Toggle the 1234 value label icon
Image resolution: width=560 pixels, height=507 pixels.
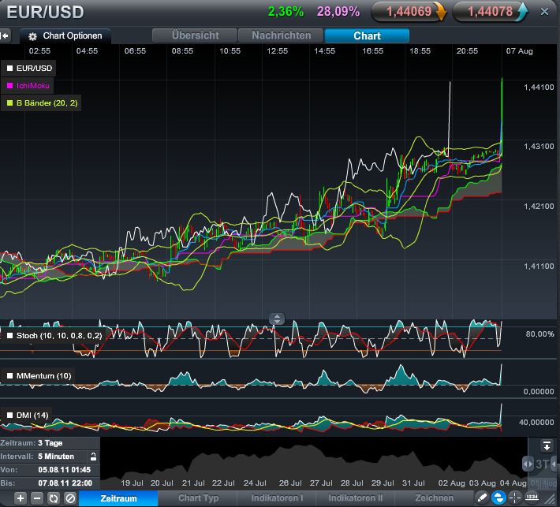pyautogui.click(x=532, y=497)
